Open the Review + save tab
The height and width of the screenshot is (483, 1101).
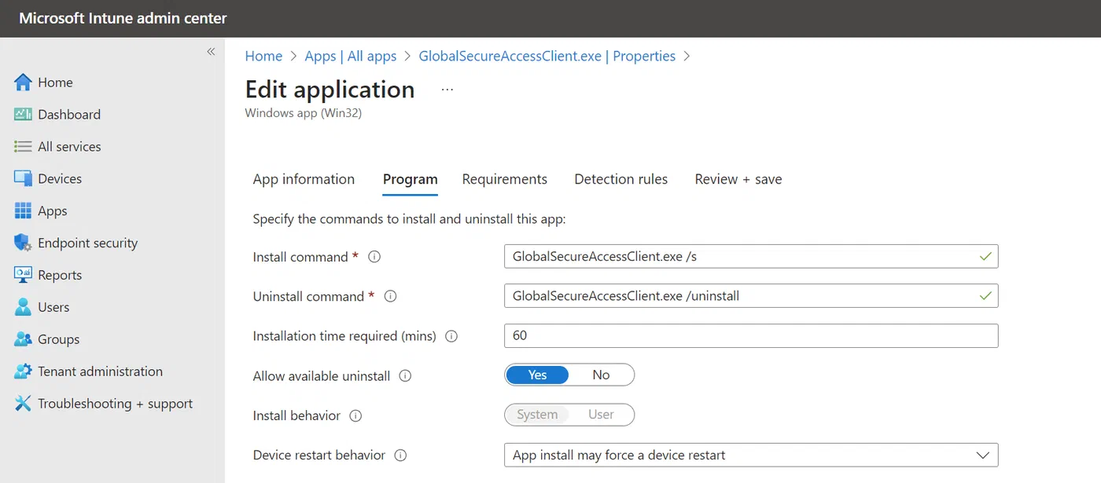(x=738, y=179)
